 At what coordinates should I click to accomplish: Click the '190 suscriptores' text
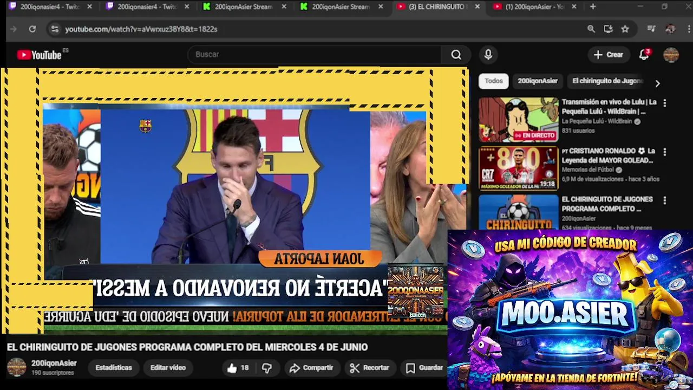tap(53, 373)
